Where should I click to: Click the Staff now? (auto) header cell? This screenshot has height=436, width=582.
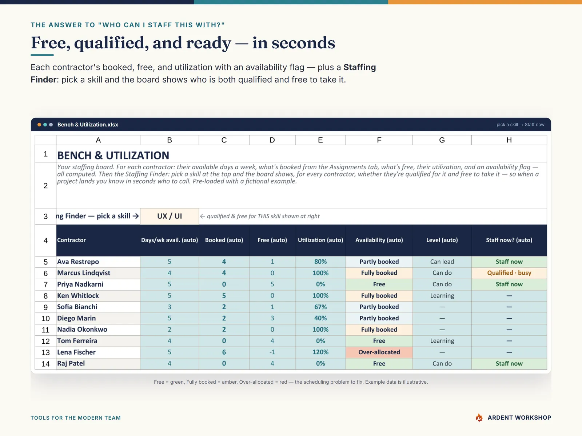[509, 240]
